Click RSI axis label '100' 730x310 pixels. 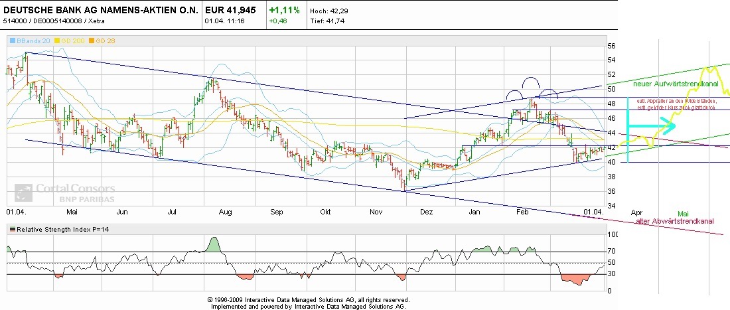click(613, 235)
